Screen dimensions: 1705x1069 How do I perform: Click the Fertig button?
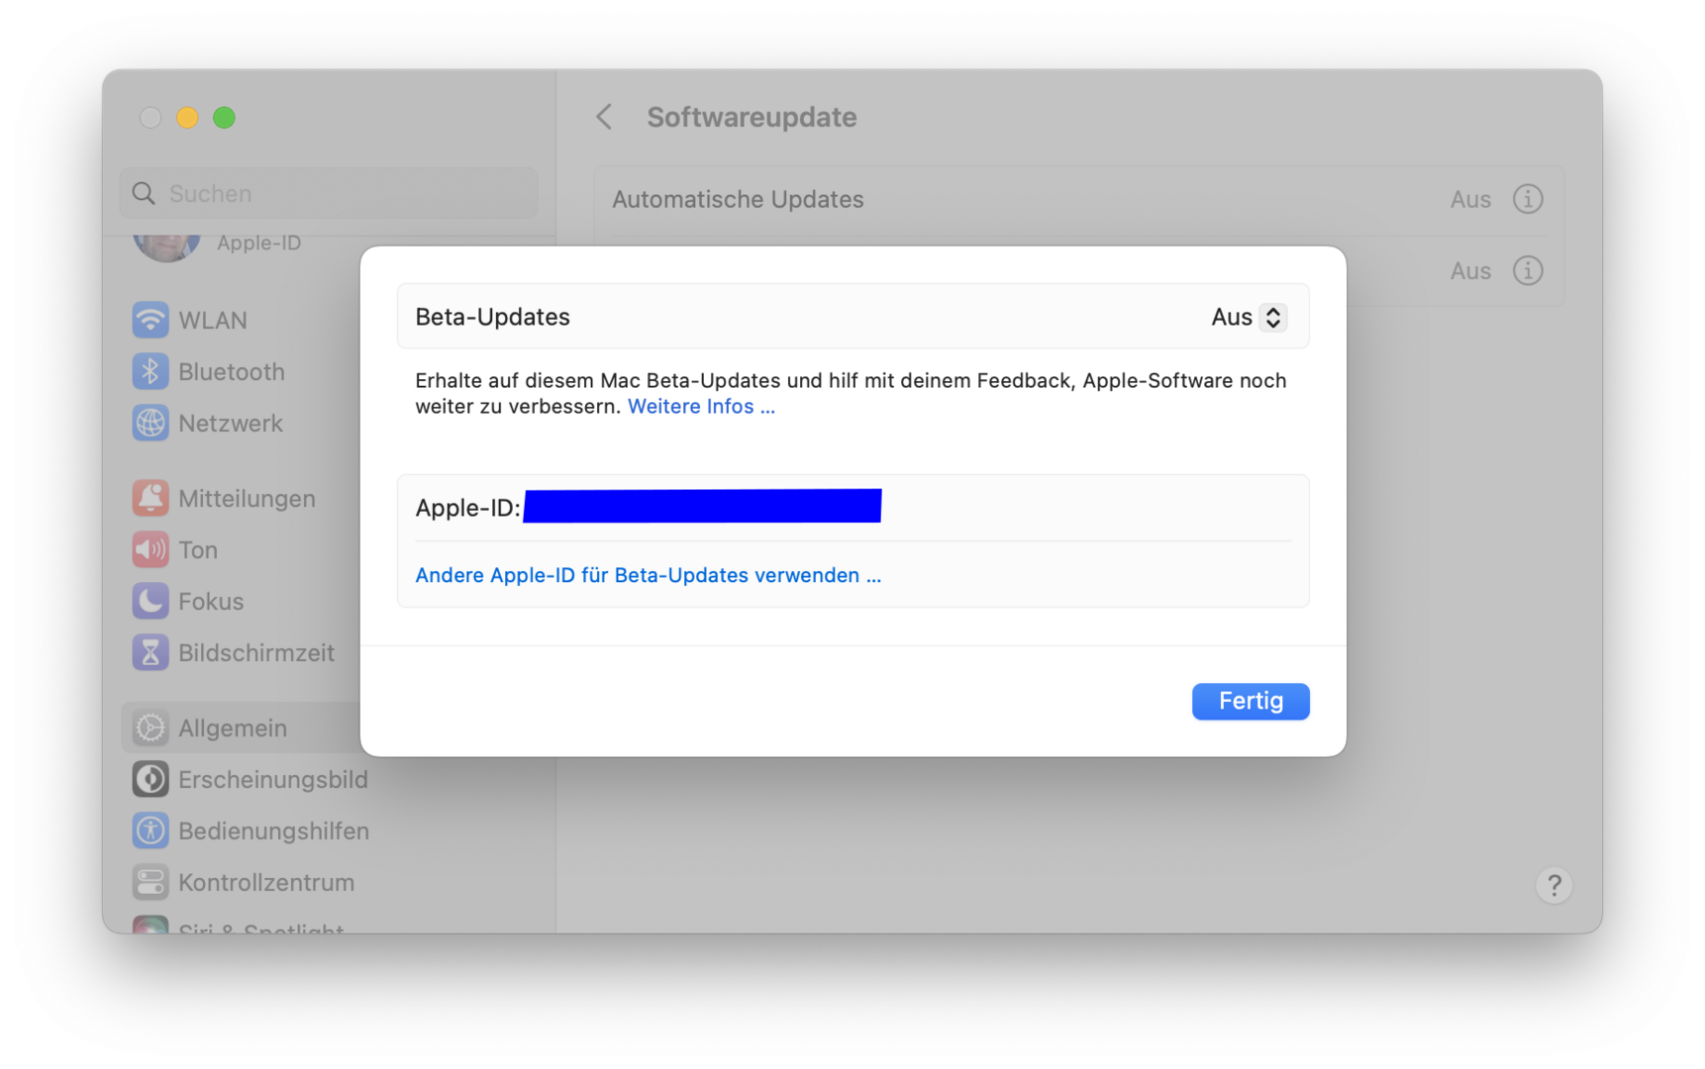coord(1250,701)
